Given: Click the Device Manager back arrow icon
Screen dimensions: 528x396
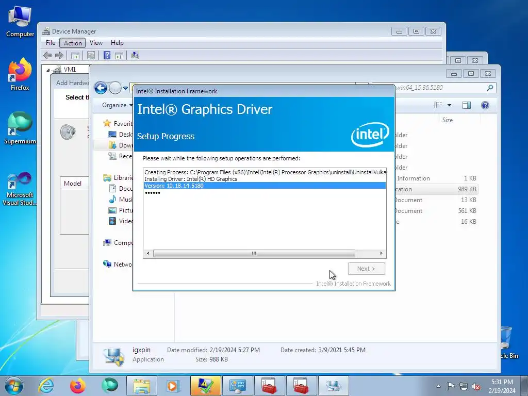Looking at the screenshot, I should point(47,55).
